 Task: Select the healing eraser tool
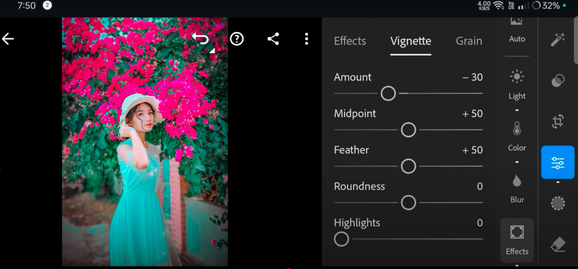point(558,244)
